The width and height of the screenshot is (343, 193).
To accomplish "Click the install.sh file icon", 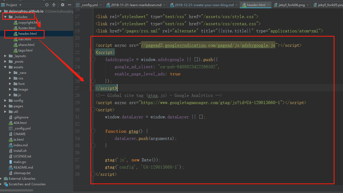I will tap(11, 151).
